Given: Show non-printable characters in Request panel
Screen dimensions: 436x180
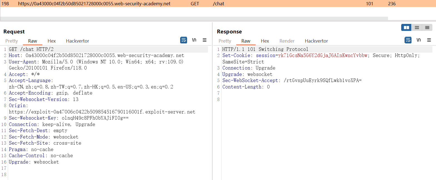Looking at the screenshot, I should [x=194, y=40].
